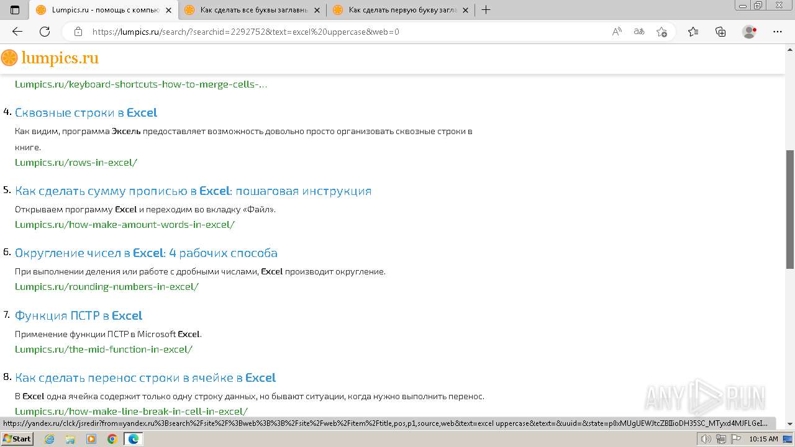Close the 'Как сделать все буквы' tab
795x447 pixels.
pos(317,10)
